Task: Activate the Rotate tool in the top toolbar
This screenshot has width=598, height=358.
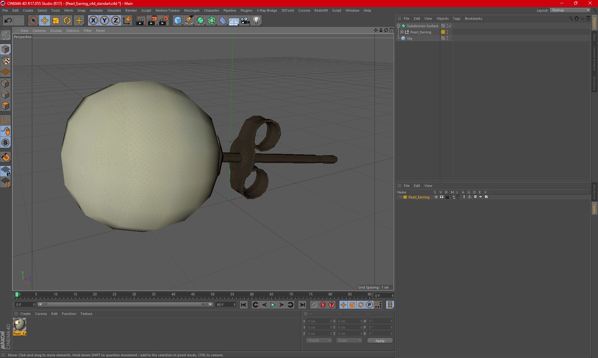Action: coord(67,21)
